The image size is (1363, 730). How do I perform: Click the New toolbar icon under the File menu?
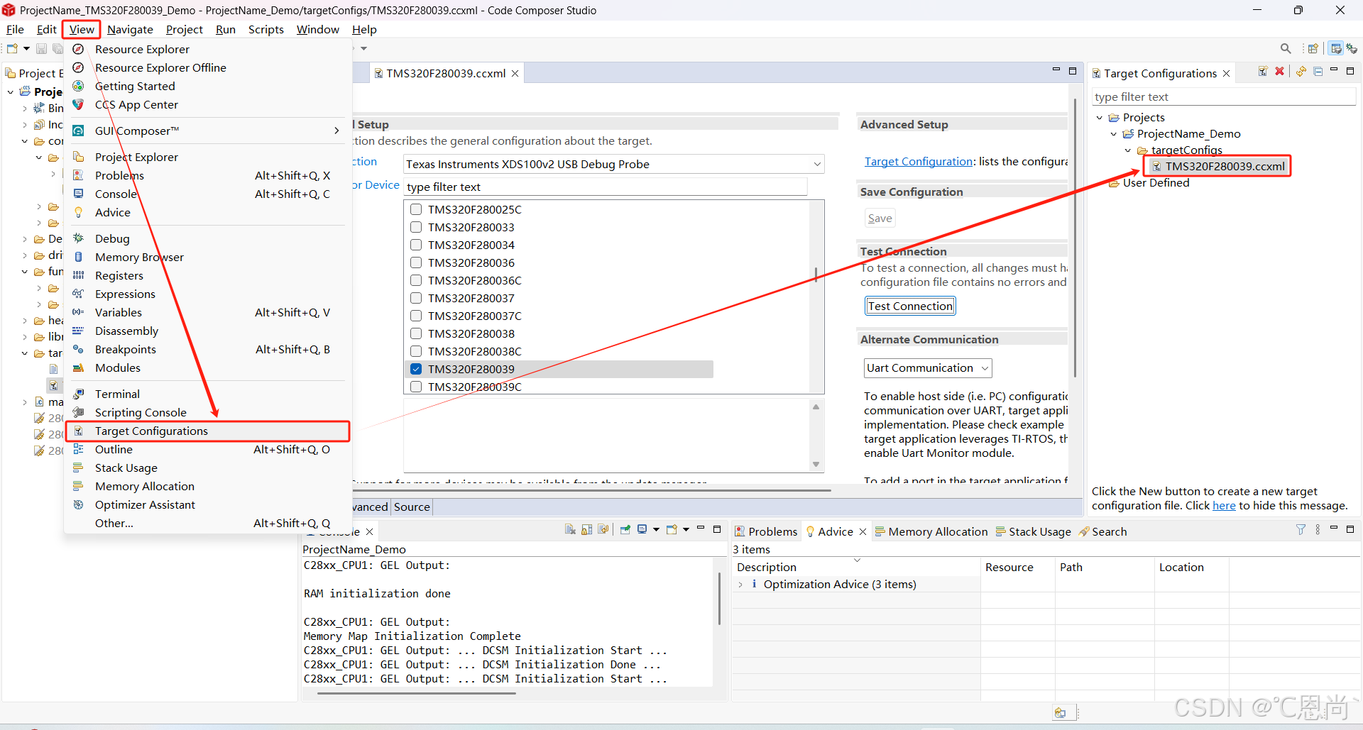pyautogui.click(x=12, y=48)
